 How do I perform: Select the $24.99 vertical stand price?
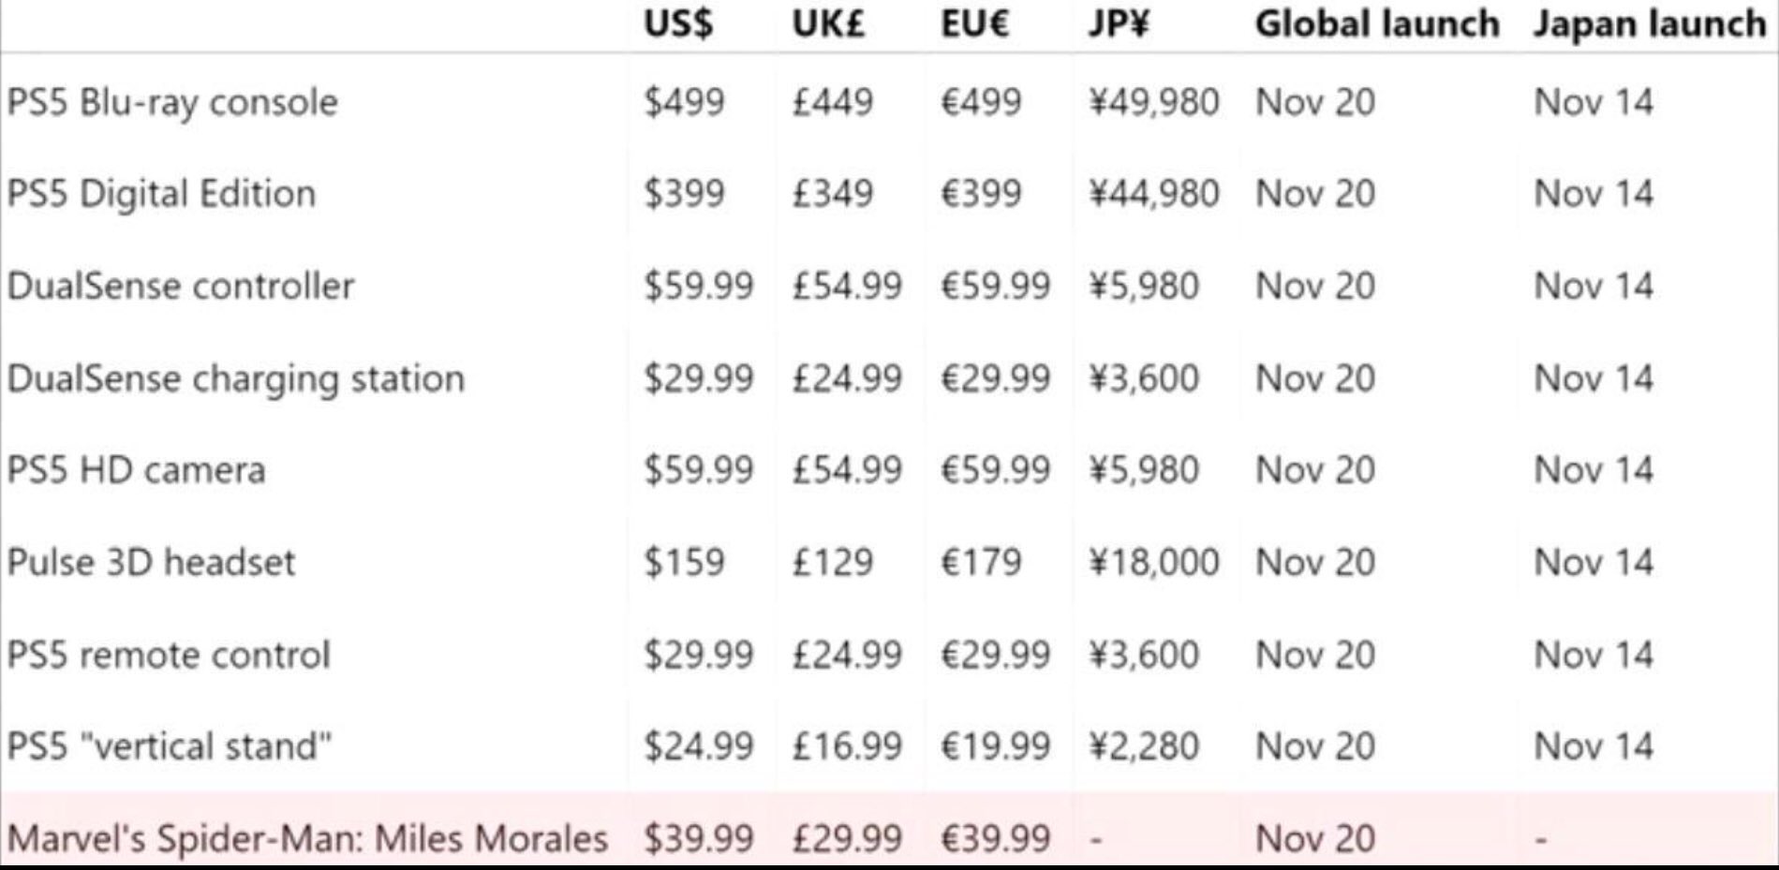[698, 746]
